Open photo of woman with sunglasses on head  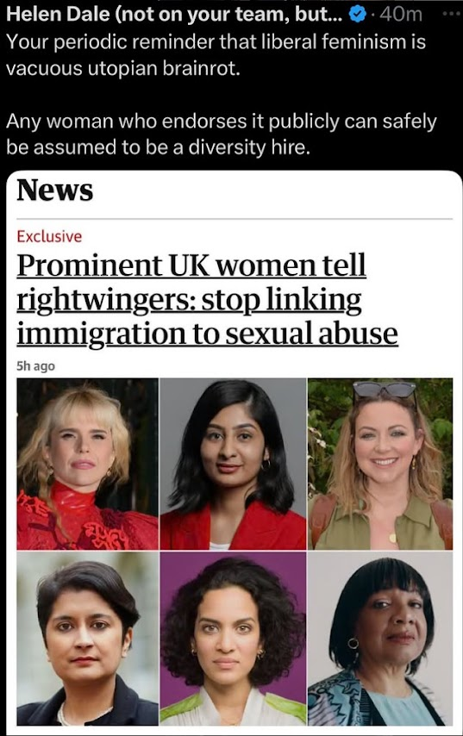coord(380,464)
